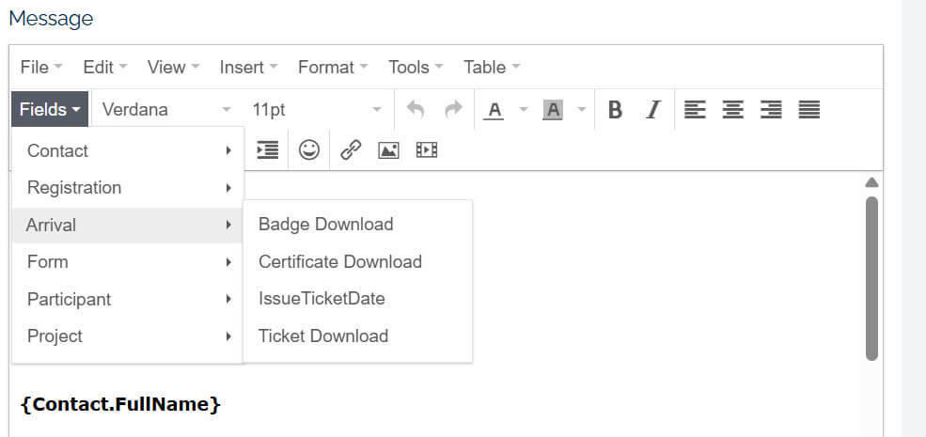Open the Edit menu
The width and height of the screenshot is (926, 437).
(105, 67)
